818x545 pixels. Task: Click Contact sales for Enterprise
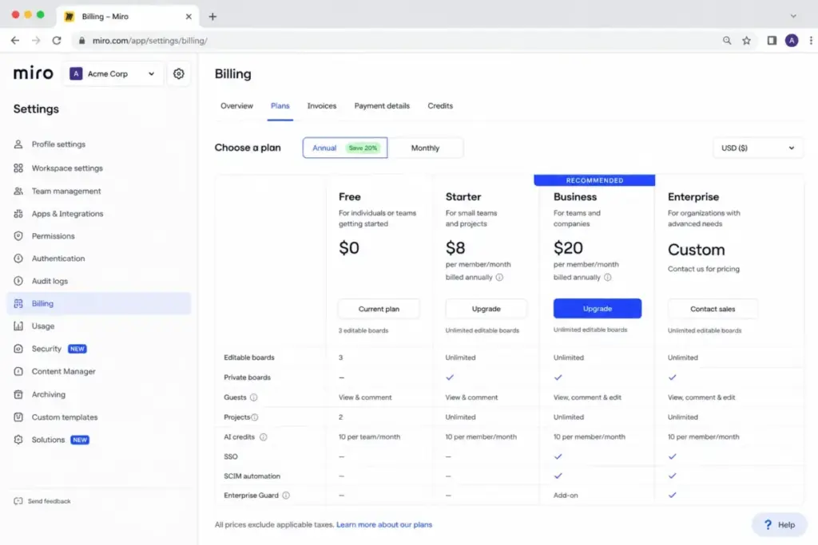point(713,309)
